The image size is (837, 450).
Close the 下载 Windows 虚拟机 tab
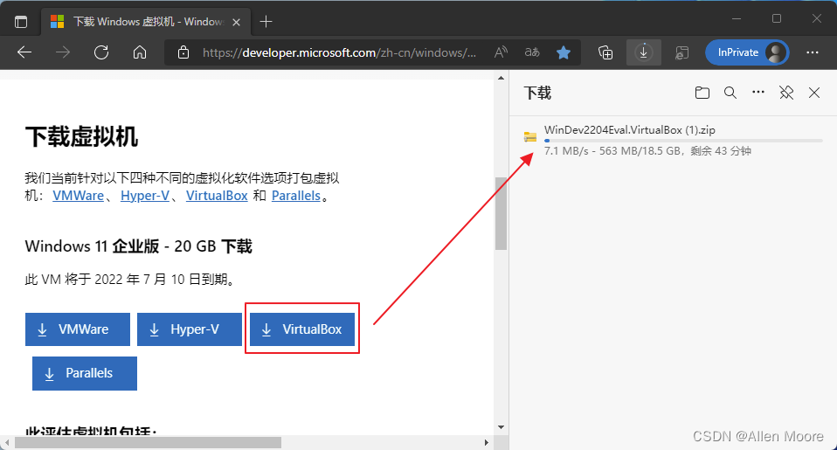click(x=236, y=22)
